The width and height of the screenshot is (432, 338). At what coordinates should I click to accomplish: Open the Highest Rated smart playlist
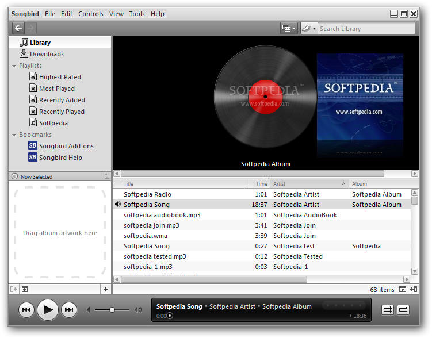(x=60, y=77)
